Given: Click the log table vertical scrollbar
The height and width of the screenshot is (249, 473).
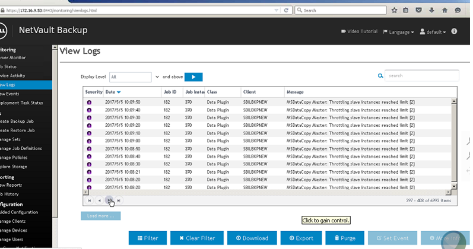Looking at the screenshot, I should coord(454,144).
